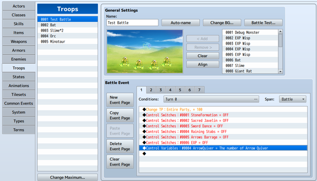Image resolution: width=317 pixels, height=181 pixels.
Task: Switch to battle event page 2
Action: point(151,90)
